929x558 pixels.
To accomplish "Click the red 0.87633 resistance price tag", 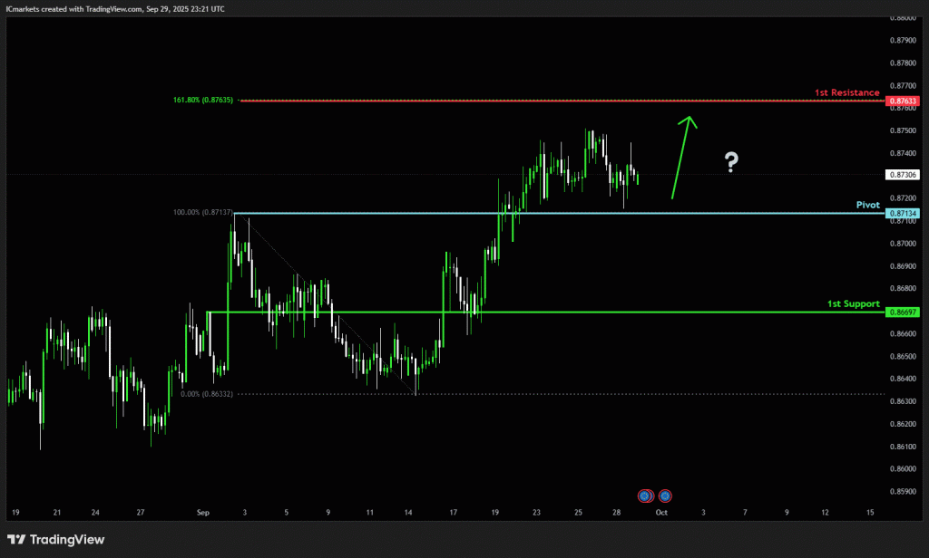I will pos(904,101).
